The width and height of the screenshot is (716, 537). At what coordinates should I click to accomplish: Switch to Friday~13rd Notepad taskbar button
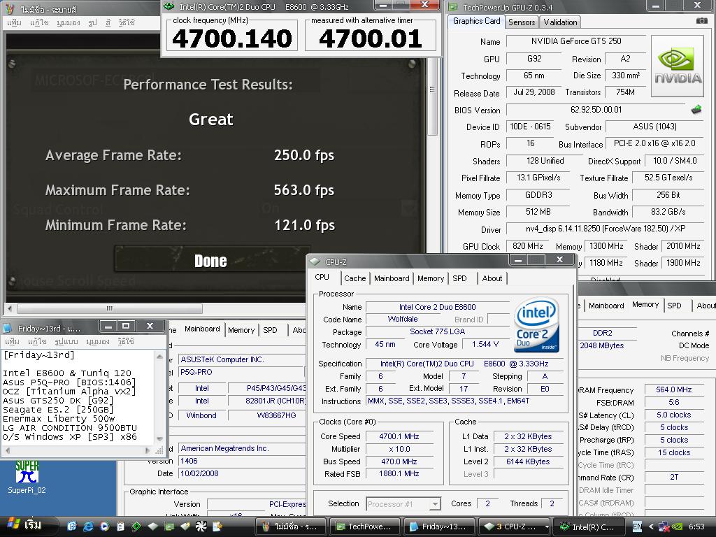click(x=439, y=527)
